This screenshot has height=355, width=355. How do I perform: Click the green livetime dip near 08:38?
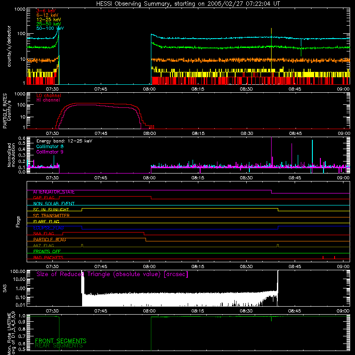[x=271, y=319]
